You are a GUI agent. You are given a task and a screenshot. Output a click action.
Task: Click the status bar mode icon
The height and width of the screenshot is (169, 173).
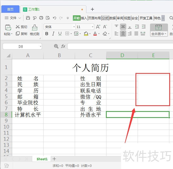pyautogui.click(x=7, y=166)
